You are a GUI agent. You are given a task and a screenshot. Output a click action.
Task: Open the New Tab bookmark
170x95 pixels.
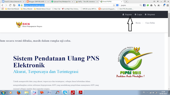click(x=56, y=9)
